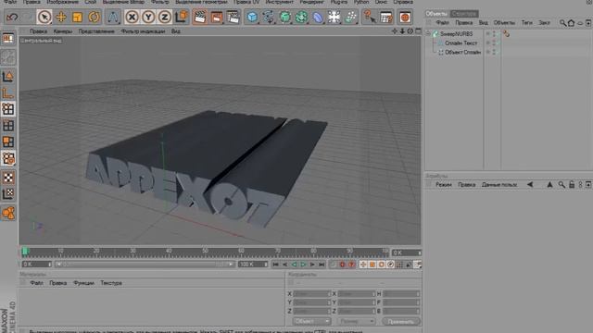Open Фильтр индикации viewport menu
This screenshot has width=593, height=333.
point(143,31)
